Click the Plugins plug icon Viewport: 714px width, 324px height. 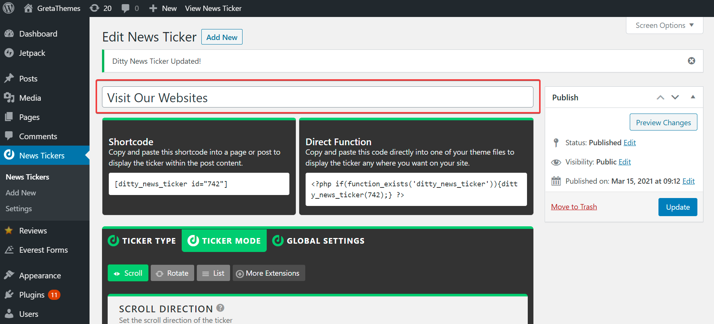(9, 295)
